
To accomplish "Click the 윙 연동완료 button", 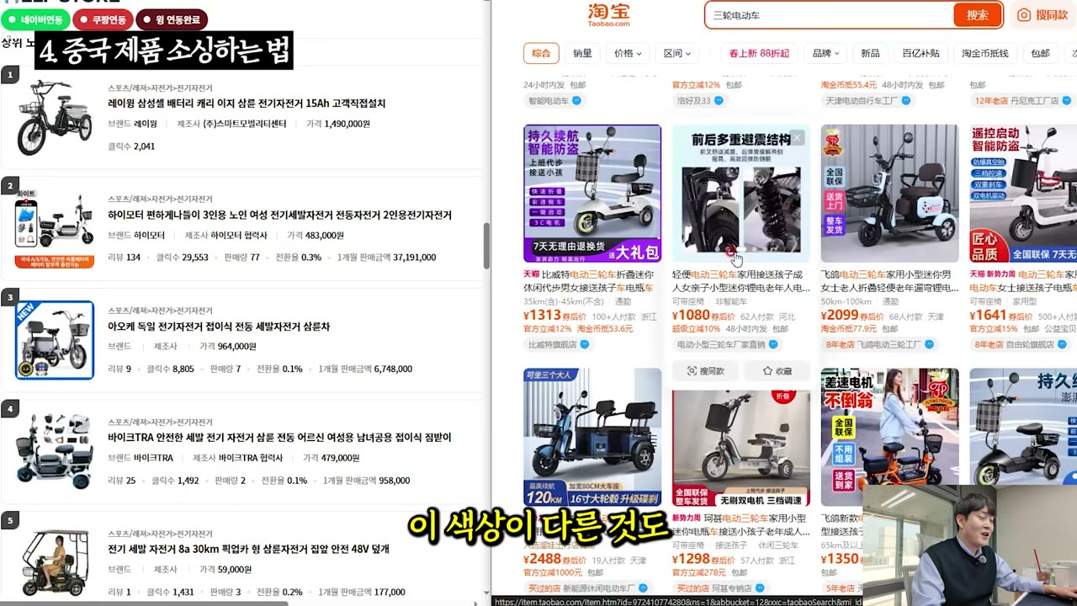I will coord(171,19).
